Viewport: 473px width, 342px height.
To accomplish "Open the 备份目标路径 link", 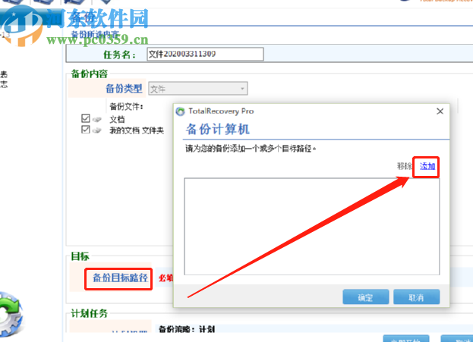I will tap(120, 278).
